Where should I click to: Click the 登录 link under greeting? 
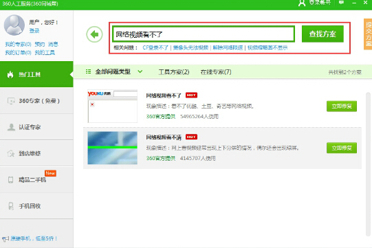[x=34, y=31]
